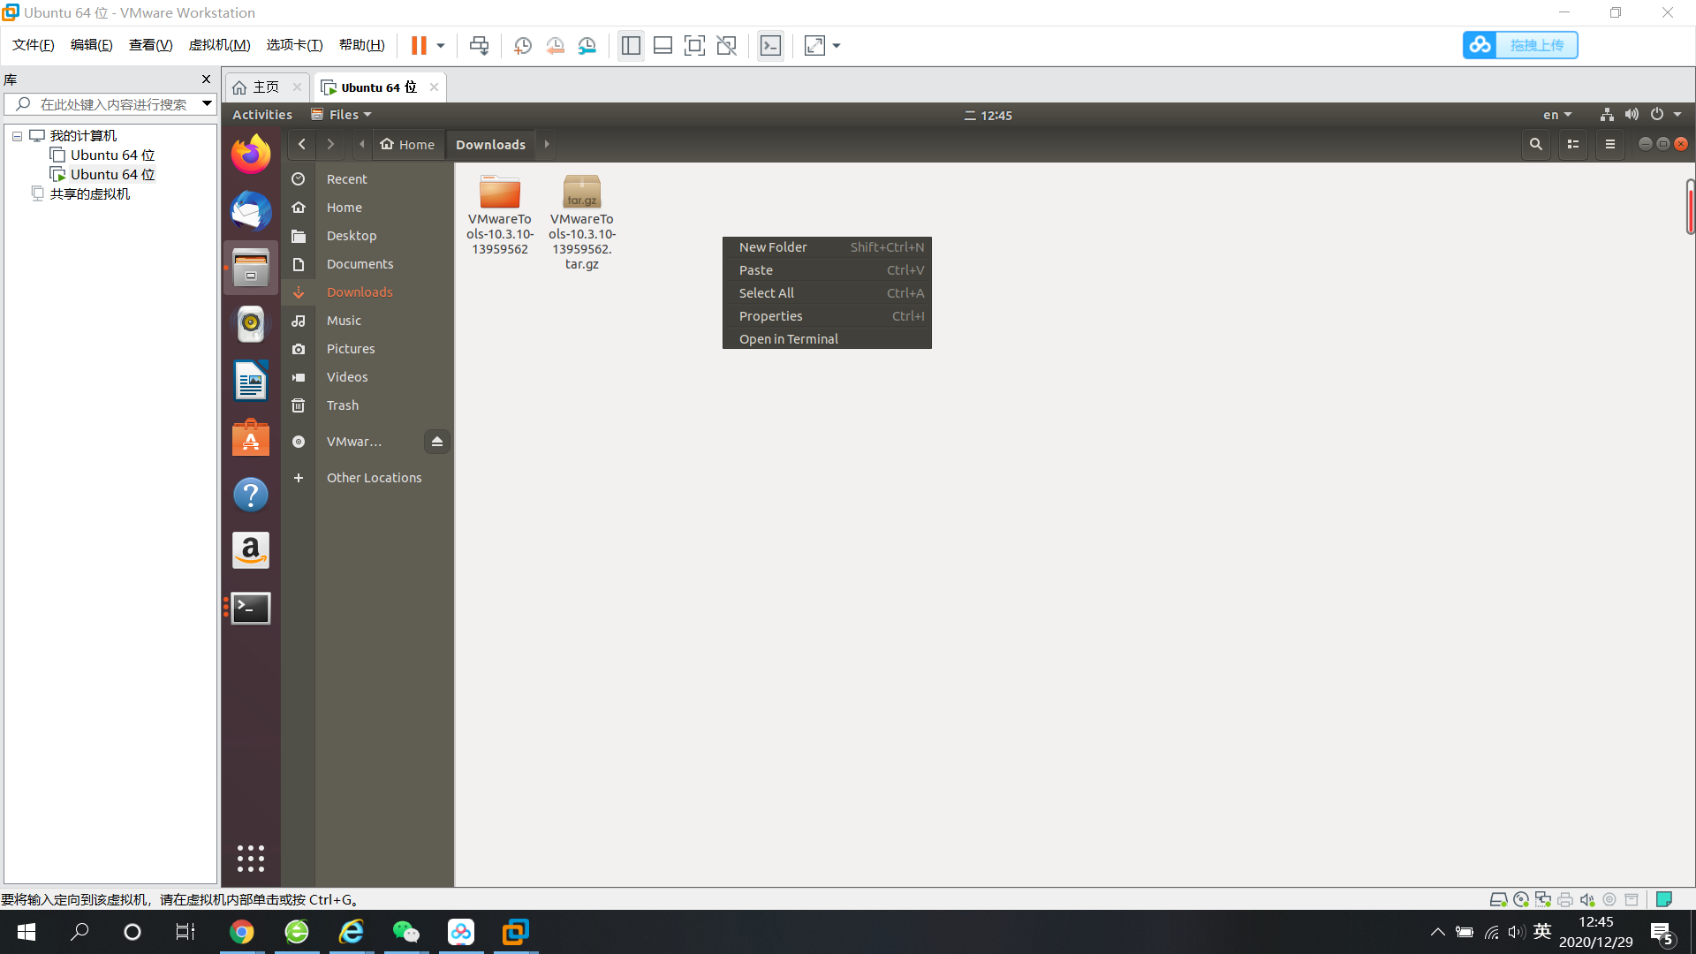Screen dimensions: 1696x954
Task: Open Ubuntu Software store icon
Action: pos(251,438)
